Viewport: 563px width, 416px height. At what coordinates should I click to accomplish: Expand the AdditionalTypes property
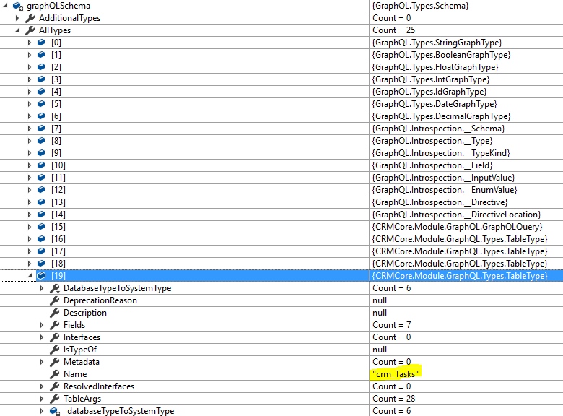click(x=17, y=18)
